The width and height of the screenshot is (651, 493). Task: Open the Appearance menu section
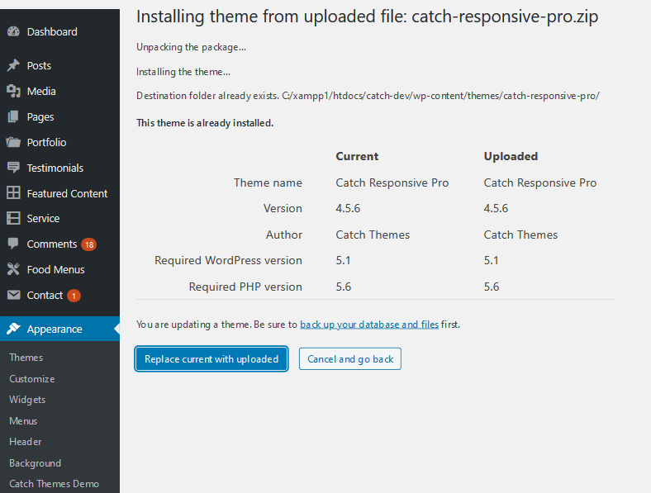55,329
